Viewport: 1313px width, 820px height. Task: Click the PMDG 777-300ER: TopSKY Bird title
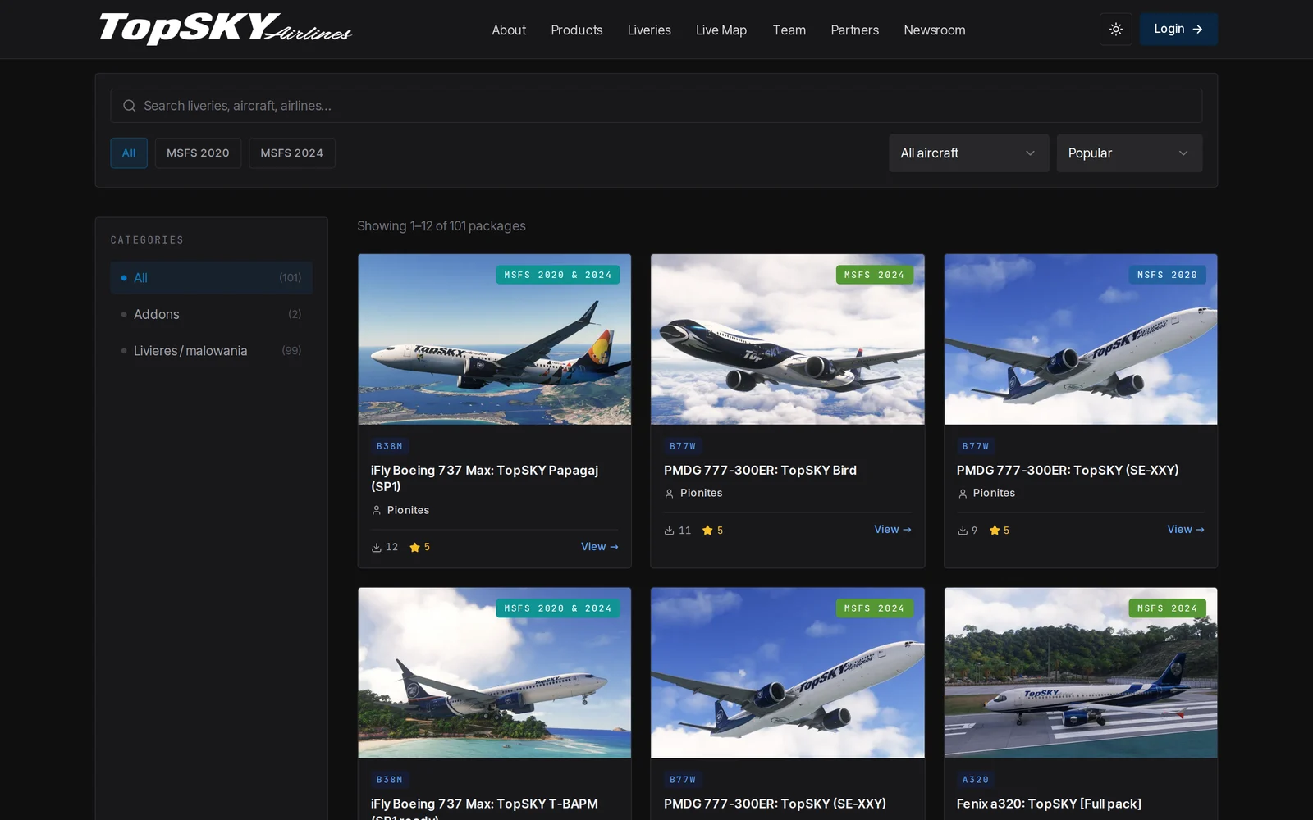[760, 471]
